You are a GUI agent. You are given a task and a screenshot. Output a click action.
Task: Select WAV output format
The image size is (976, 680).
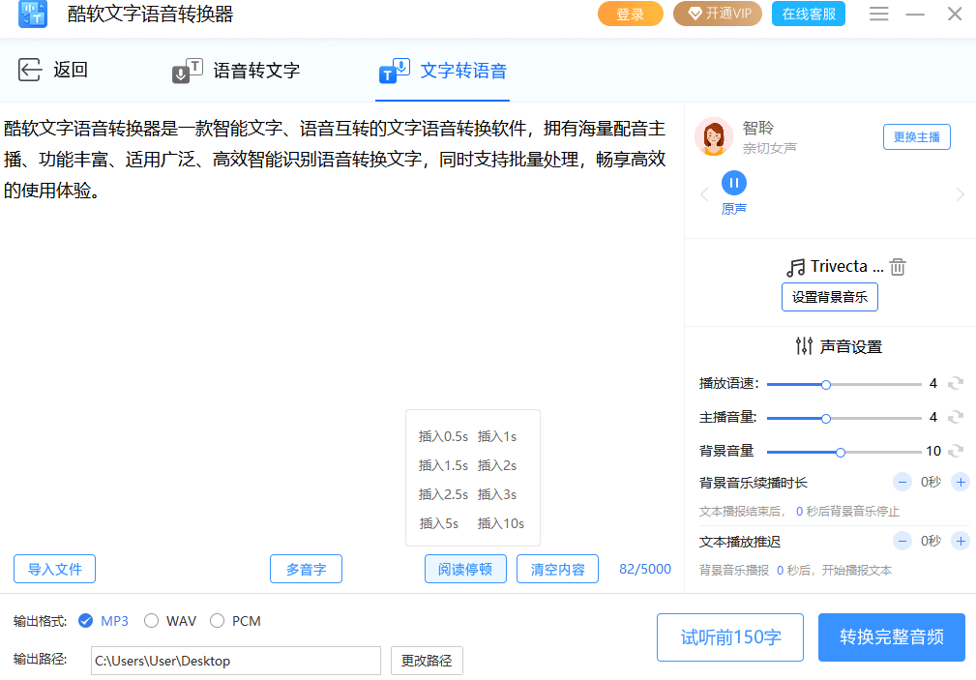(150, 620)
